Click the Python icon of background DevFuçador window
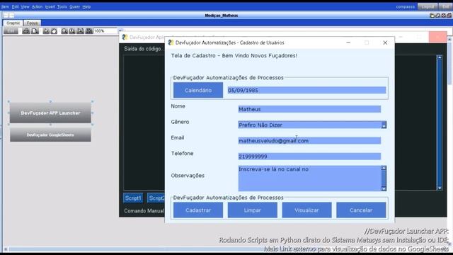 click(125, 37)
